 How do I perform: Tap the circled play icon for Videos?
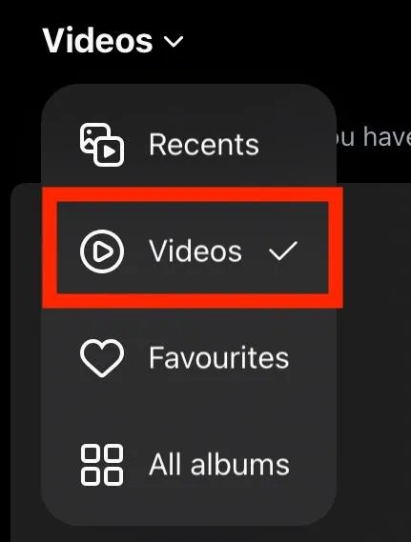click(102, 251)
